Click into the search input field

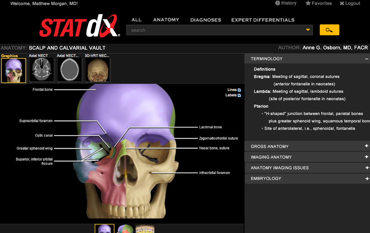coord(215,30)
